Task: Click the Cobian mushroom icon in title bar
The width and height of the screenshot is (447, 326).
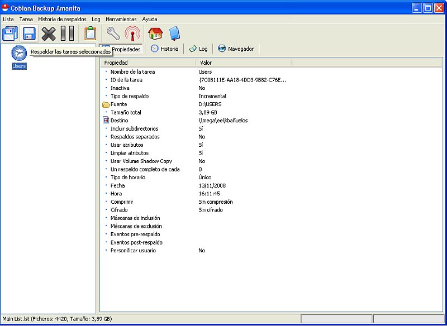Action: tap(5, 8)
